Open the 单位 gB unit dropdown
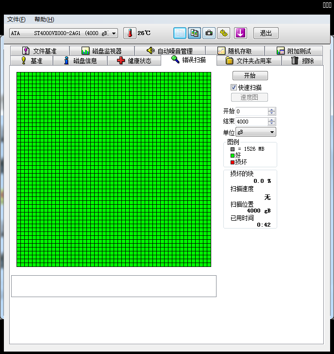 pyautogui.click(x=256, y=132)
